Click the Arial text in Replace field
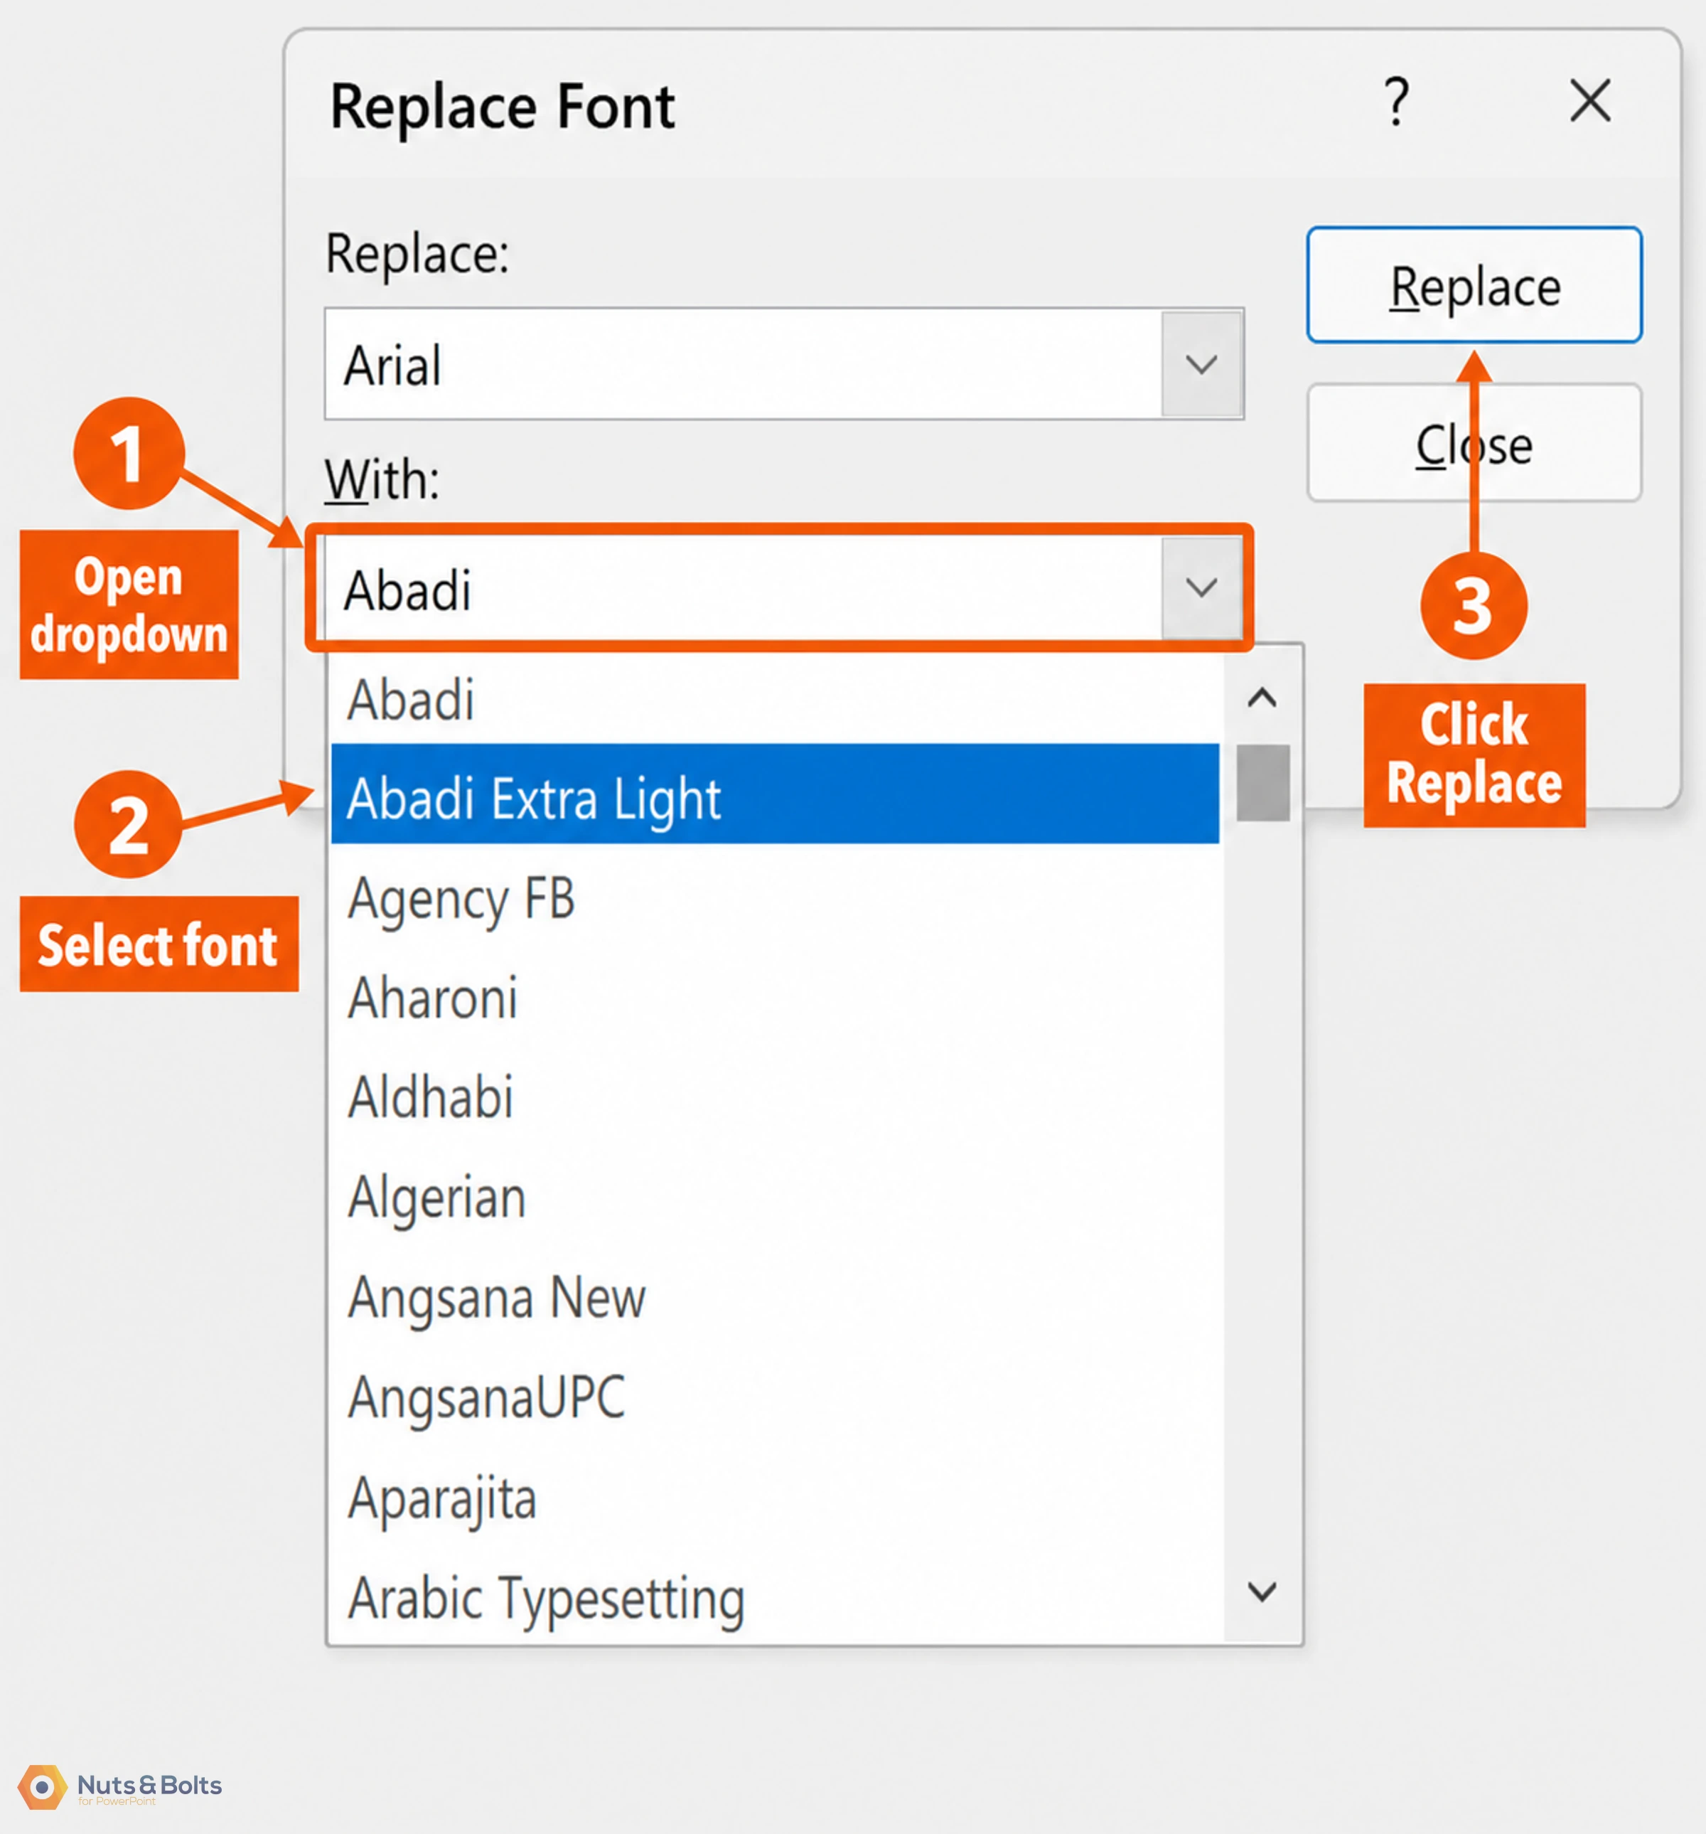 393,366
